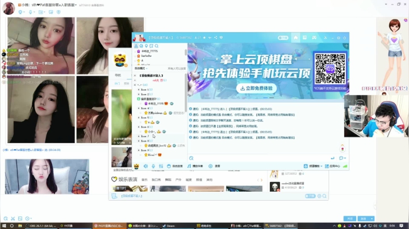Click the search icon above member list
Image resolution: width=409 pixels, height=229 pixels.
pos(157,46)
